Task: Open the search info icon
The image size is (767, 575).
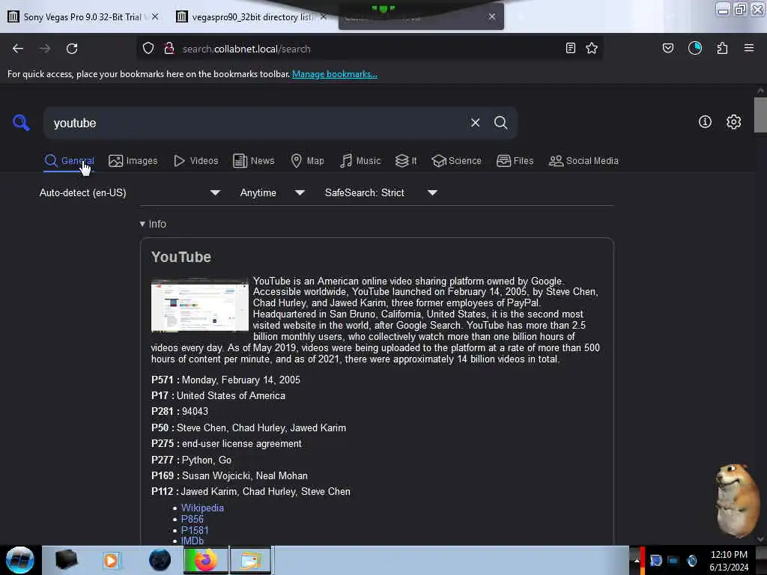Action: (705, 122)
